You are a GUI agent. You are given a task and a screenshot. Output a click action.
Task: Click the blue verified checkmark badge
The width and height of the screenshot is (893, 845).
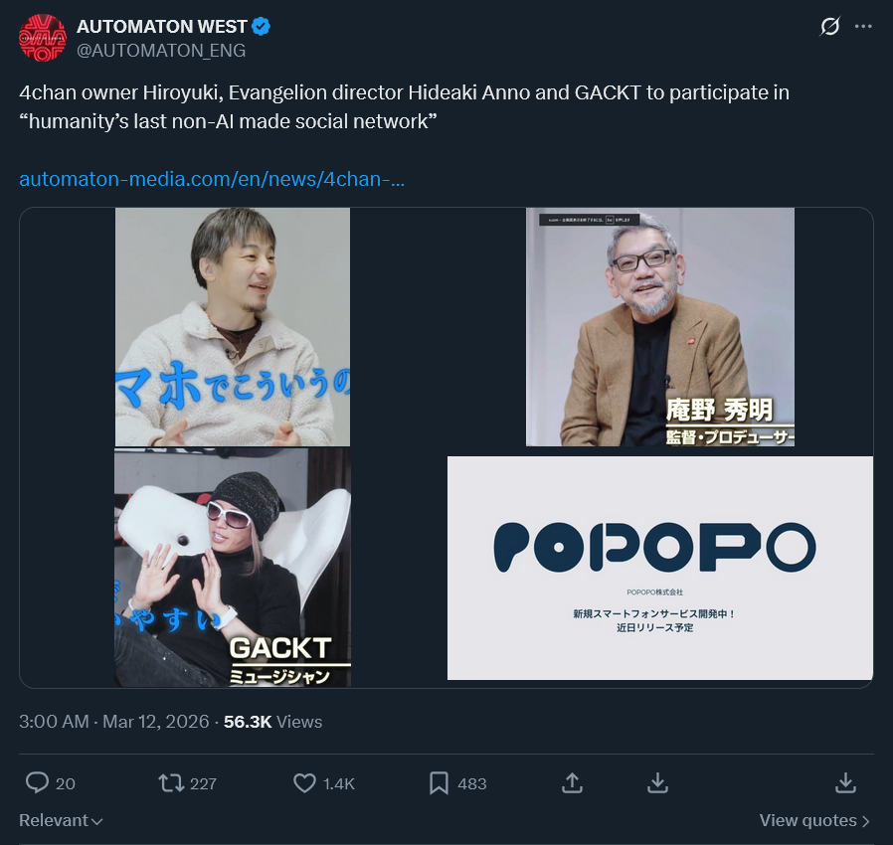261,26
